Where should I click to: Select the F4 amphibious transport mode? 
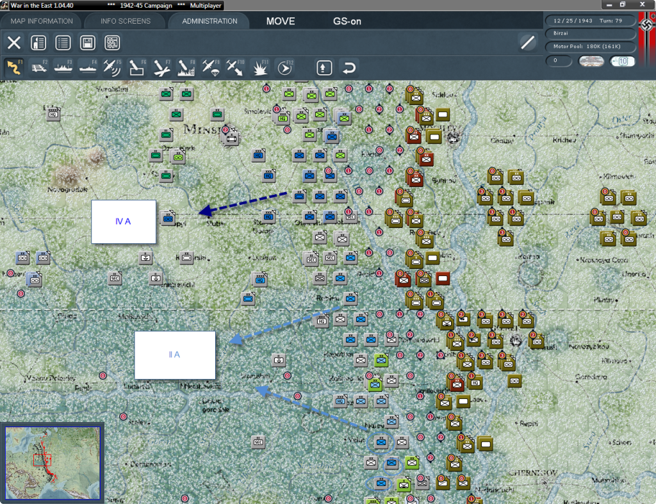coord(88,67)
